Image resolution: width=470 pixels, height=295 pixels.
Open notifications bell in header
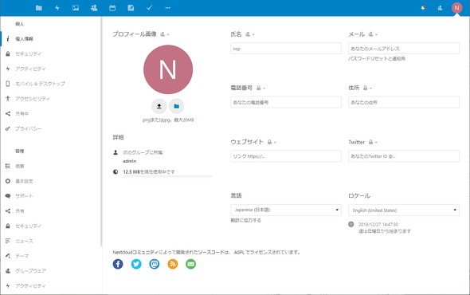click(423, 8)
